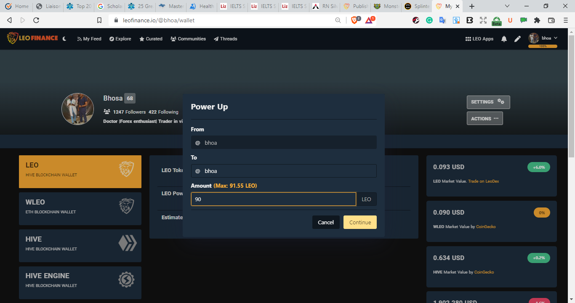Click Max: 91.55 LEO amount
575x303 pixels.
tap(235, 186)
